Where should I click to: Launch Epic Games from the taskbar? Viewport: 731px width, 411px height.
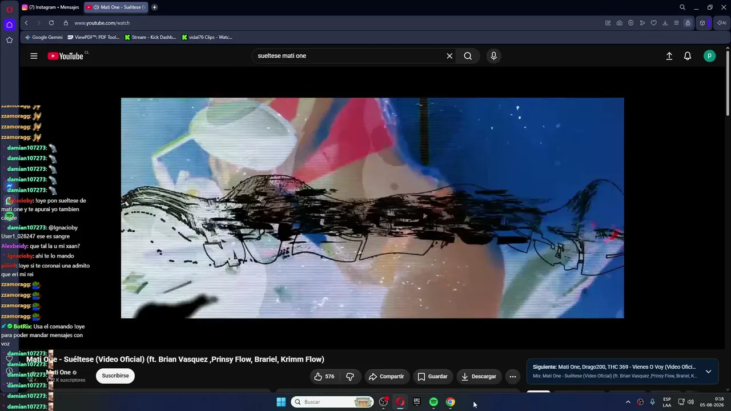[x=417, y=402]
